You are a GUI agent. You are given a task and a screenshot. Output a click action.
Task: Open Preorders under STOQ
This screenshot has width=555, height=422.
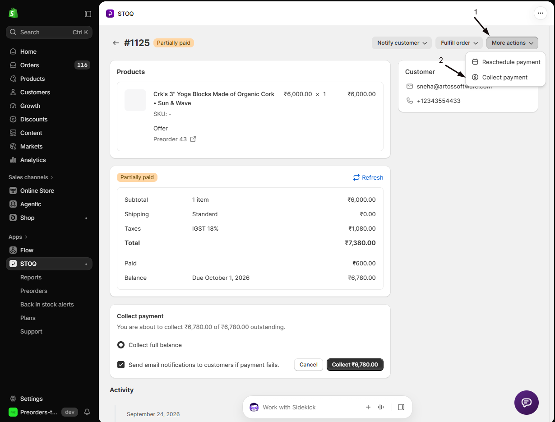point(34,291)
